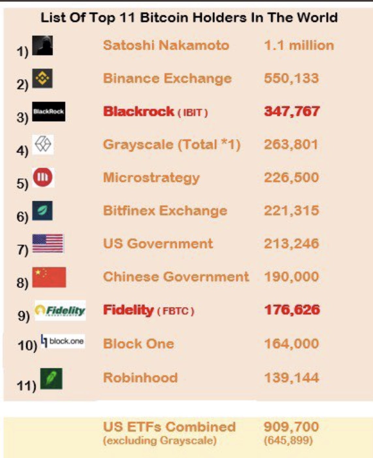
Task: Click the red Microstrategy logo
Action: click(43, 177)
